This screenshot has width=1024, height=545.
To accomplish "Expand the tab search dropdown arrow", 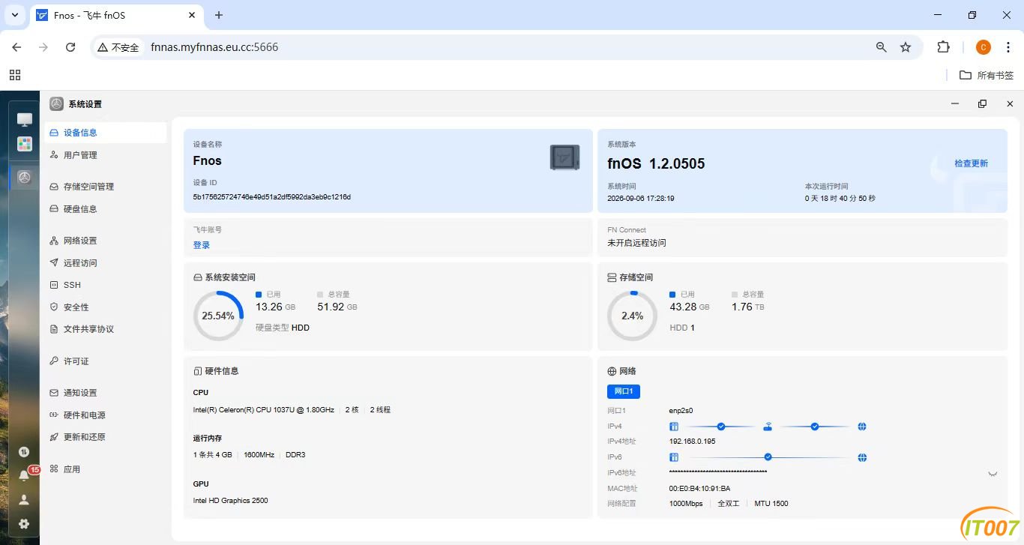I will [x=14, y=15].
